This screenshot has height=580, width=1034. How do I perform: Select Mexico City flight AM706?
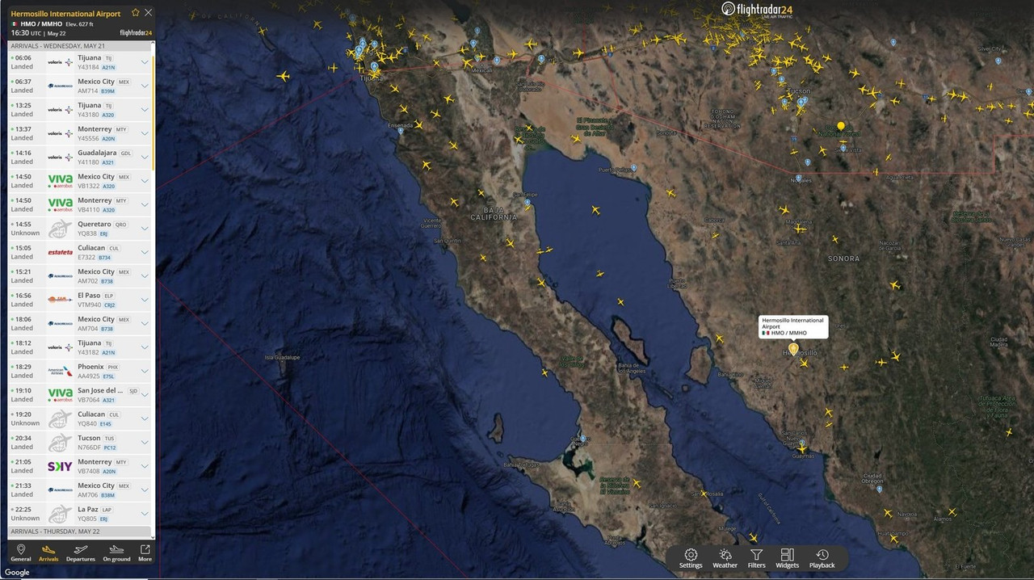79,490
